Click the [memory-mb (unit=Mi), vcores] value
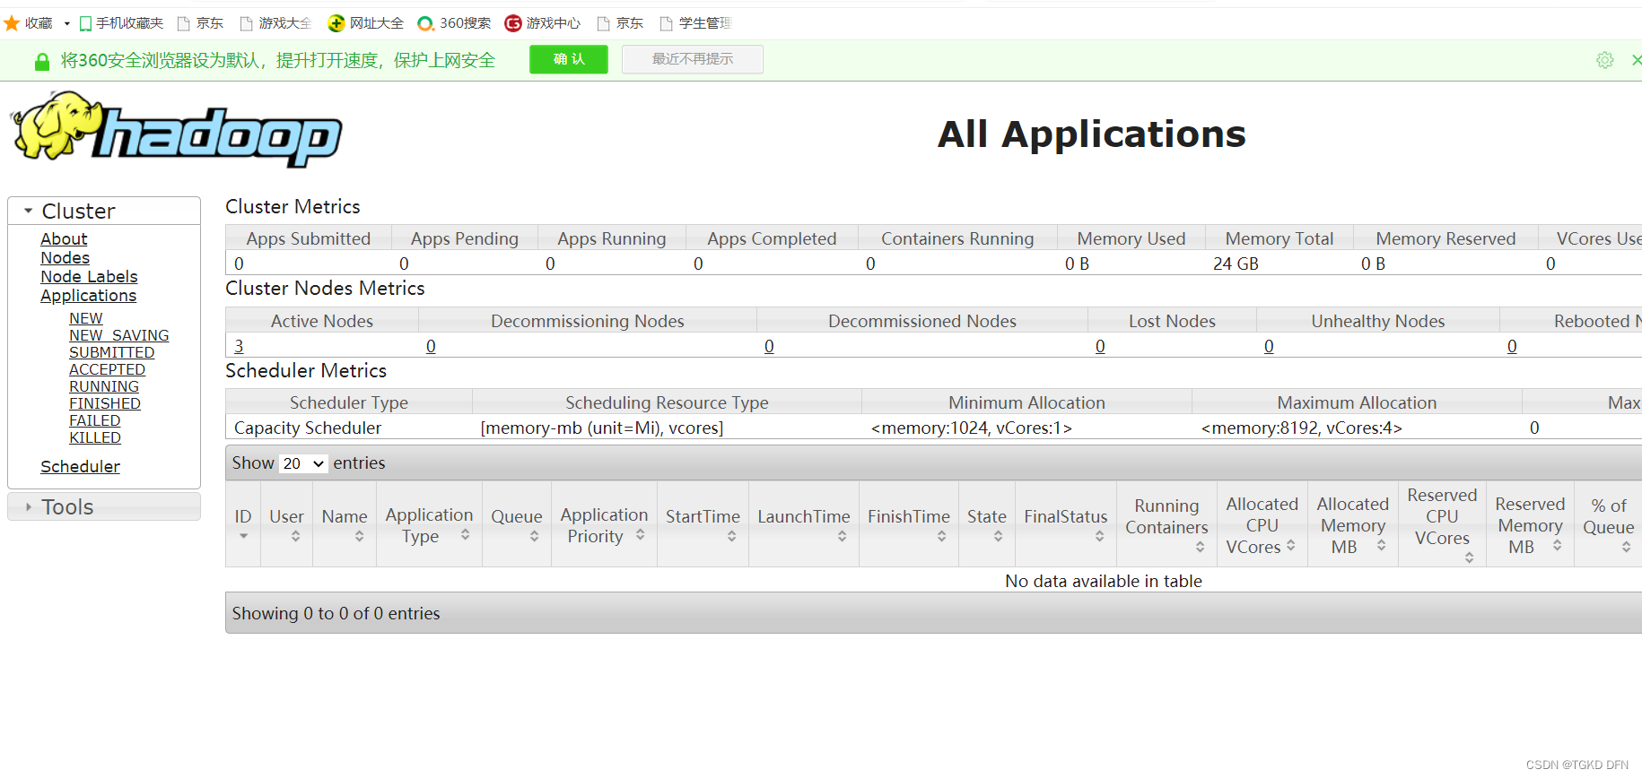The height and width of the screenshot is (778, 1642). point(602,428)
